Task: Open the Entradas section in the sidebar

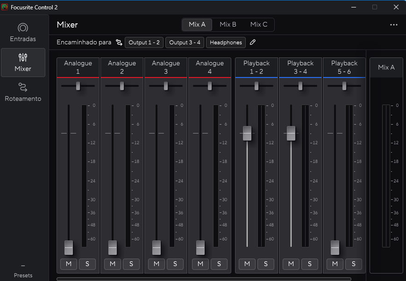Action: pos(23,32)
